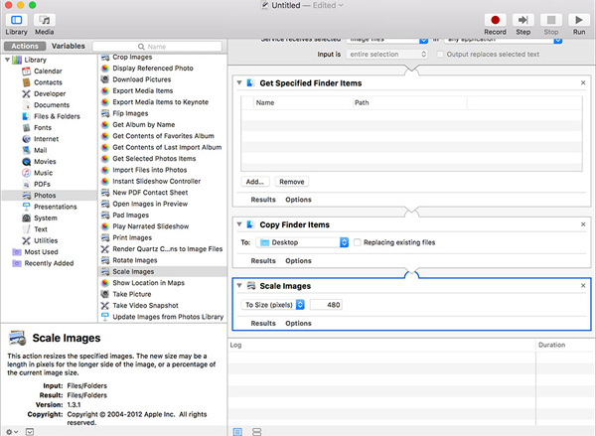596x436 pixels.
Task: Select the Internet category
Action: click(x=46, y=139)
